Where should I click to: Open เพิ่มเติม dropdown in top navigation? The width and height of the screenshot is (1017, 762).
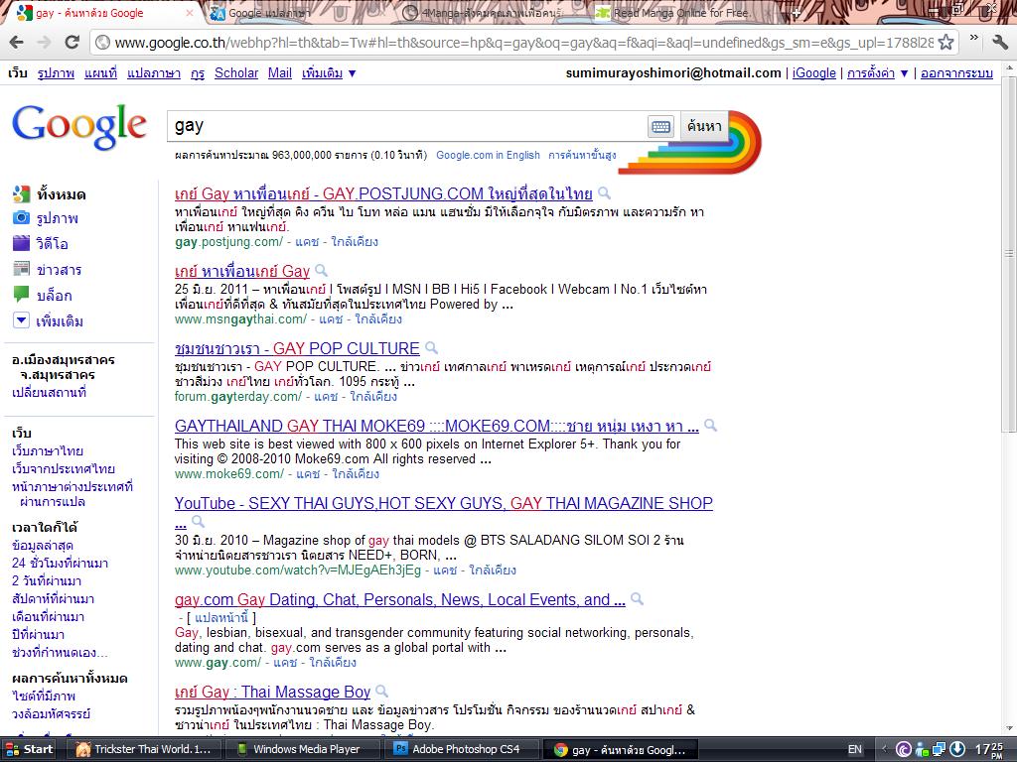click(x=329, y=73)
